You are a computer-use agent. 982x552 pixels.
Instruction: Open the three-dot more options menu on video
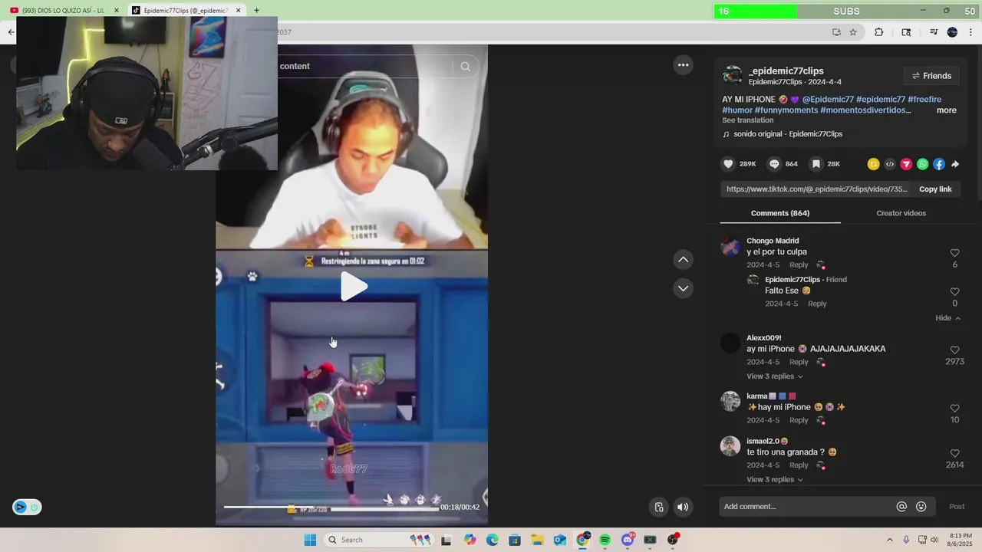point(683,65)
